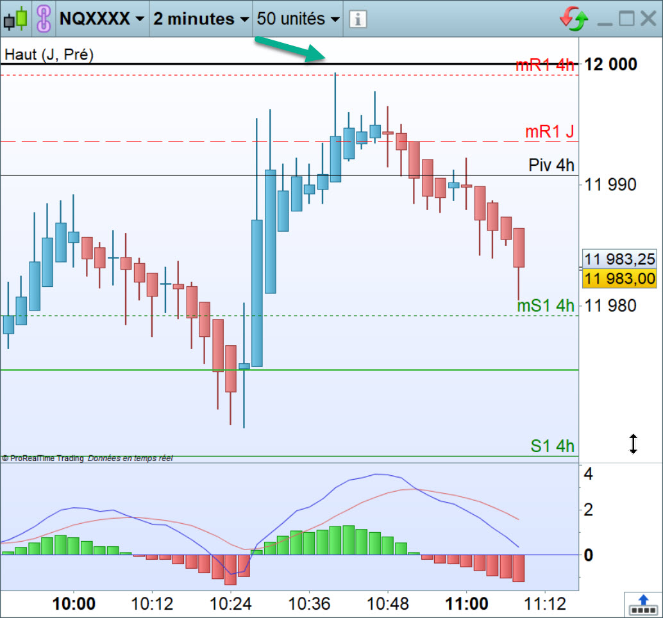Click the 10:00 time axis label
This screenshot has height=618, width=663.
[x=74, y=604]
